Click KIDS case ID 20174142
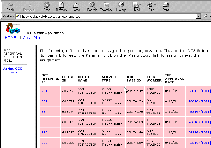Viewport: 211px width, 148px height. click(135, 91)
